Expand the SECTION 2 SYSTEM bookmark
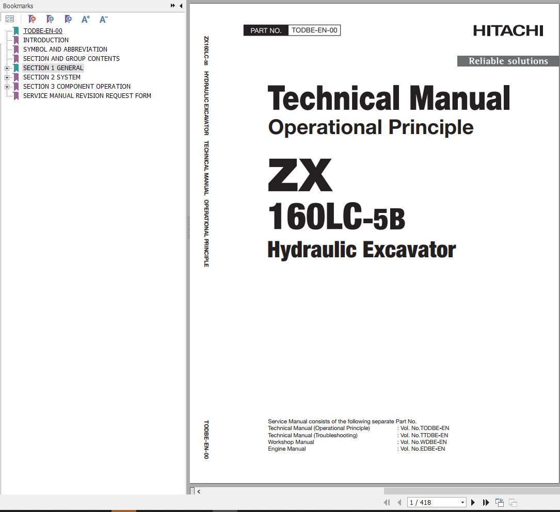 pyautogui.click(x=7, y=77)
